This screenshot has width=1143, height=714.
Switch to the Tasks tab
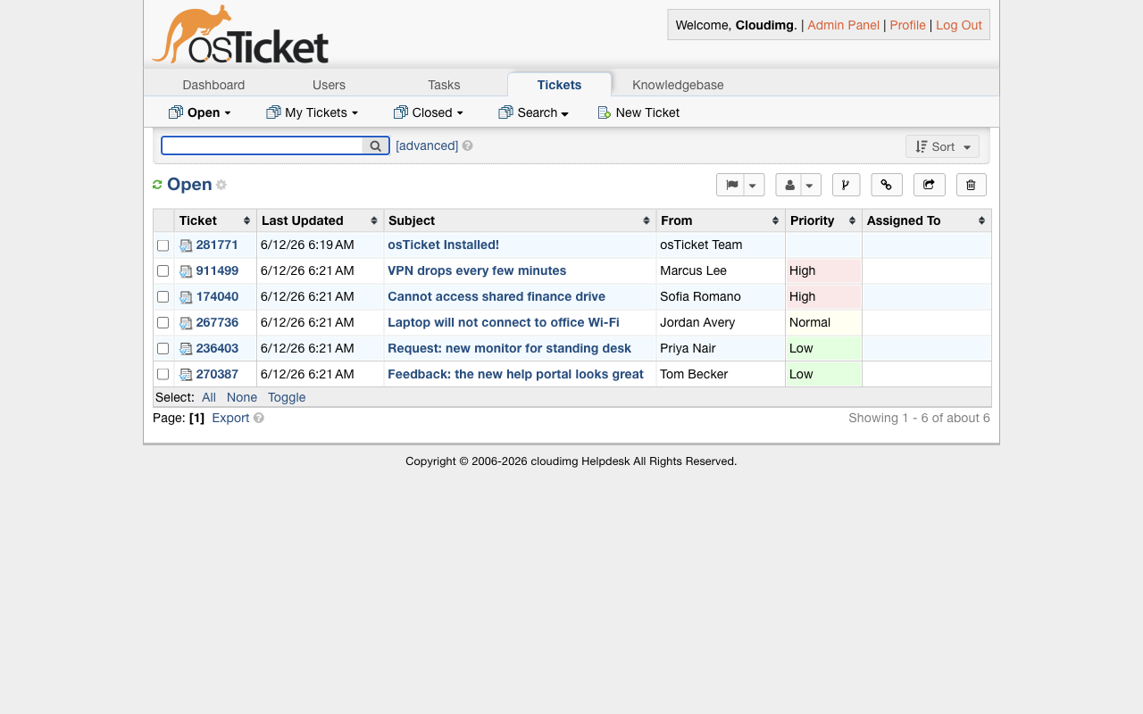(444, 85)
